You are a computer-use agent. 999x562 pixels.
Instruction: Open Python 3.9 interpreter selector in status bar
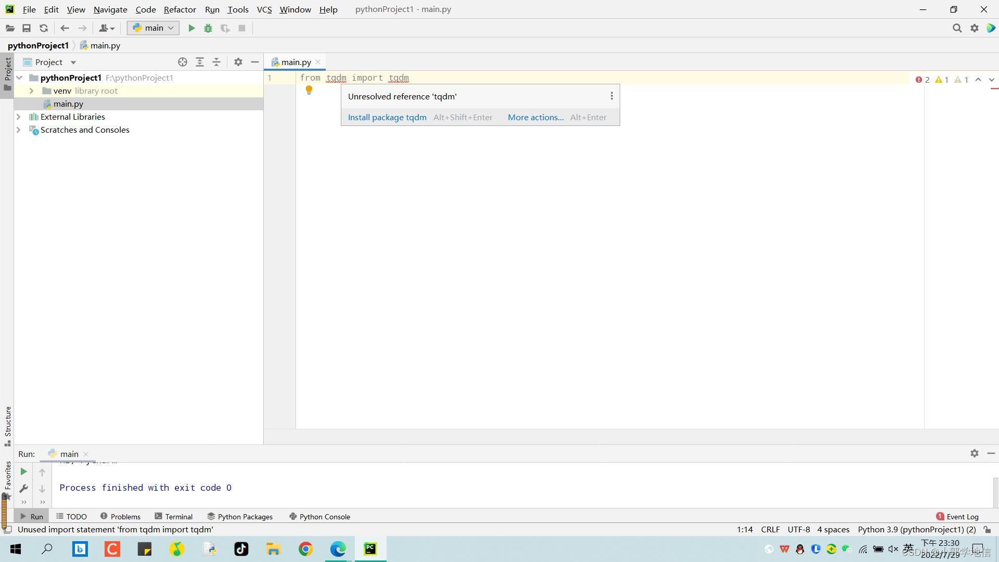[916, 530]
